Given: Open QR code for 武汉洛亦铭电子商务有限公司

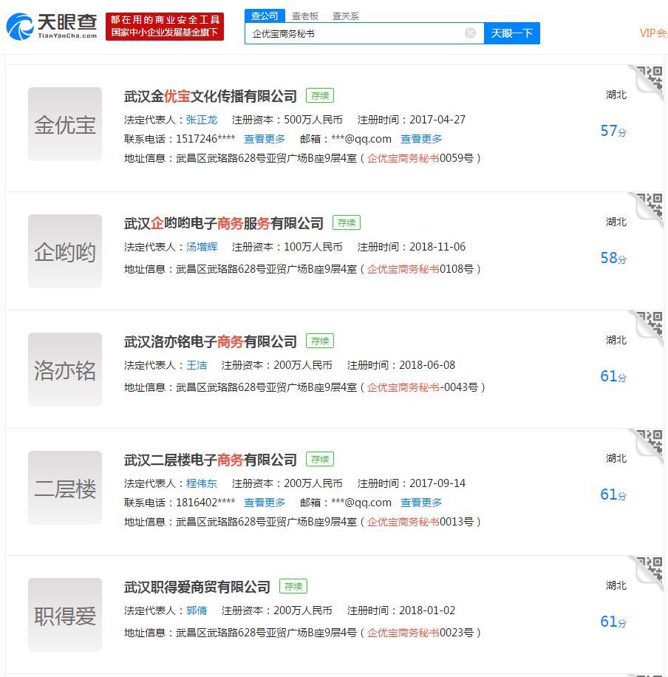Looking at the screenshot, I should coord(649,325).
